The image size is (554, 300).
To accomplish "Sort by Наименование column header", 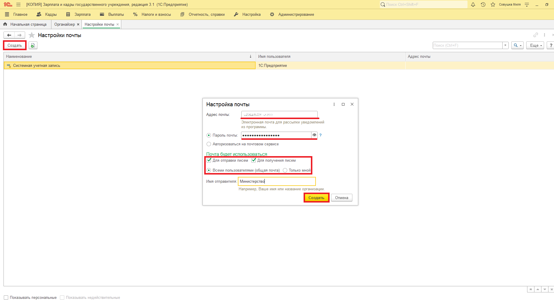I will pyautogui.click(x=129, y=57).
